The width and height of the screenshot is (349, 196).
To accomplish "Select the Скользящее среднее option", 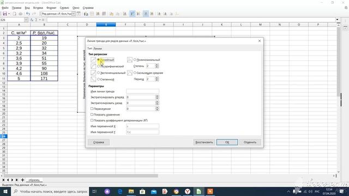I will (148, 73).
